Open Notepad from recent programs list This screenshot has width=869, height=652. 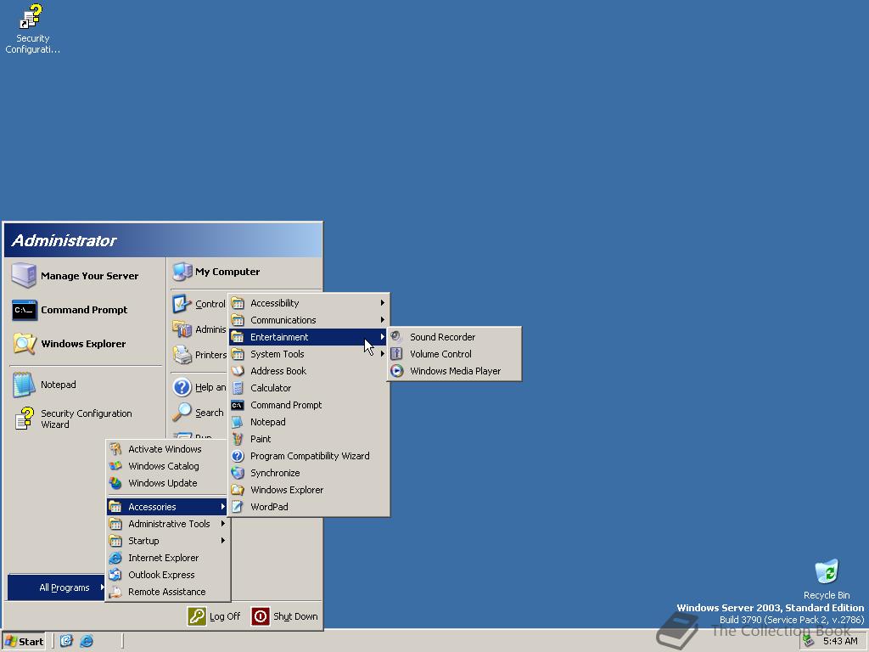click(x=86, y=385)
